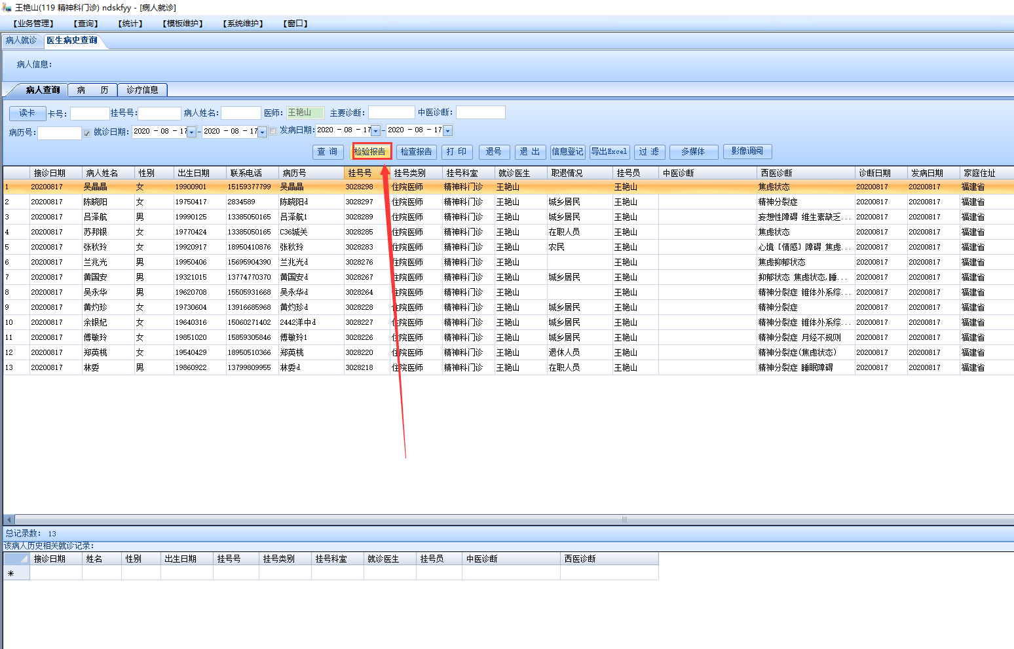This screenshot has width=1014, height=649.
Task: Open the 发病日期 end date dropdown
Action: [x=447, y=131]
